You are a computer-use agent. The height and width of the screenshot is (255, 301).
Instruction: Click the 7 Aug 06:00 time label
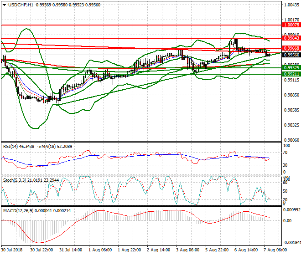[x=275, y=250]
